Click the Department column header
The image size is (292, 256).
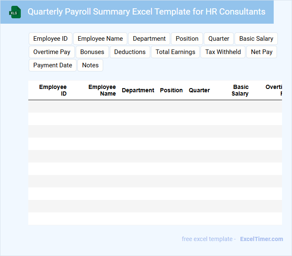tap(138, 90)
